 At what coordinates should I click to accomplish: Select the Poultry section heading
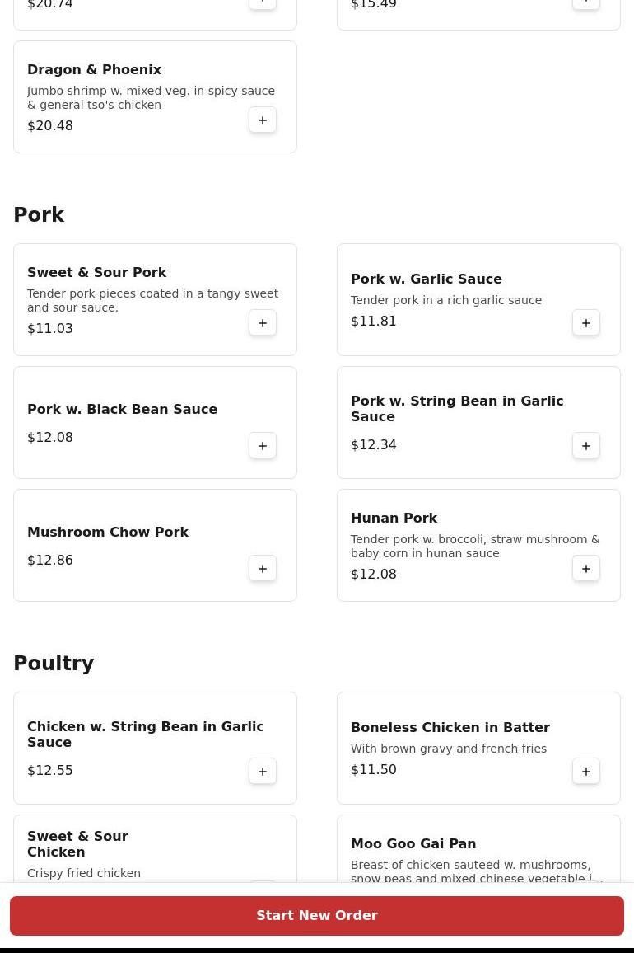pos(54,664)
